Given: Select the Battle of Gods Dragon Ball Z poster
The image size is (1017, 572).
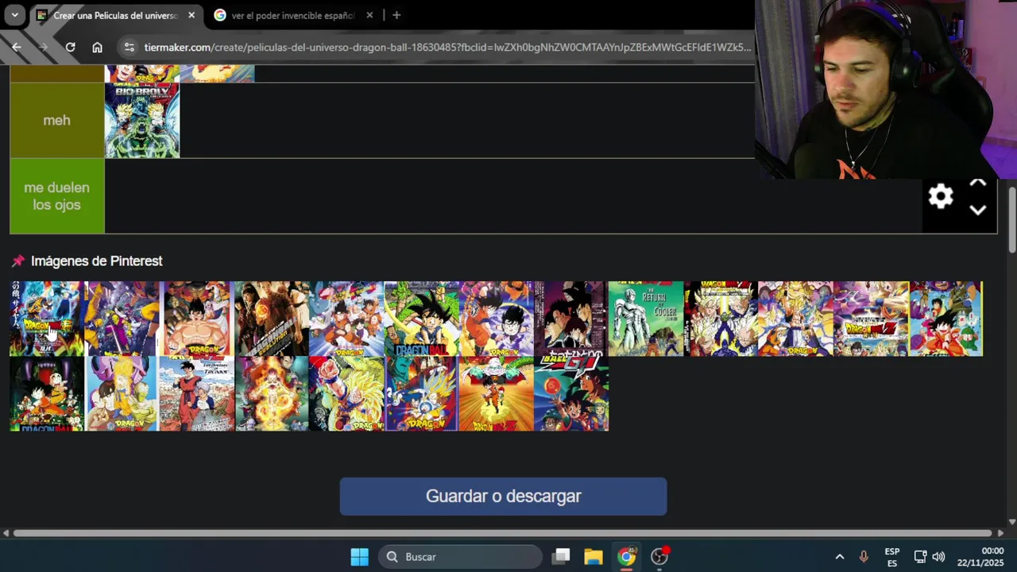Looking at the screenshot, I should pos(871,319).
